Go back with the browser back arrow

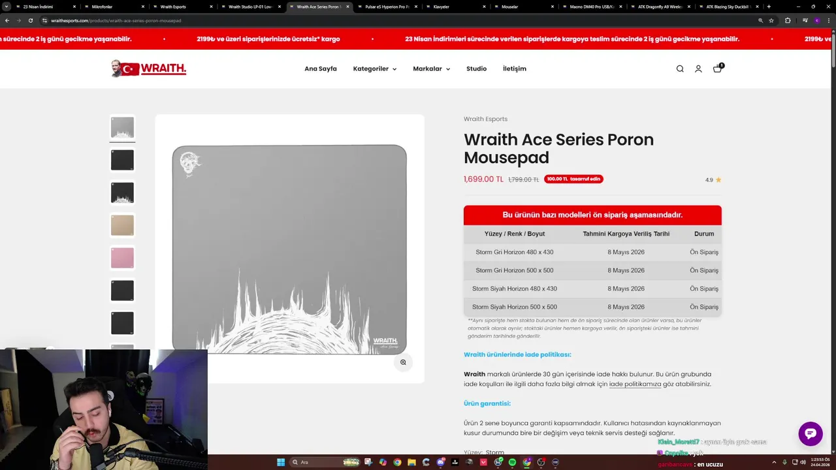click(7, 20)
